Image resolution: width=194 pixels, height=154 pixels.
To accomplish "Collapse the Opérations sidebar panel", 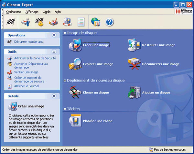I will tap(54, 35).
